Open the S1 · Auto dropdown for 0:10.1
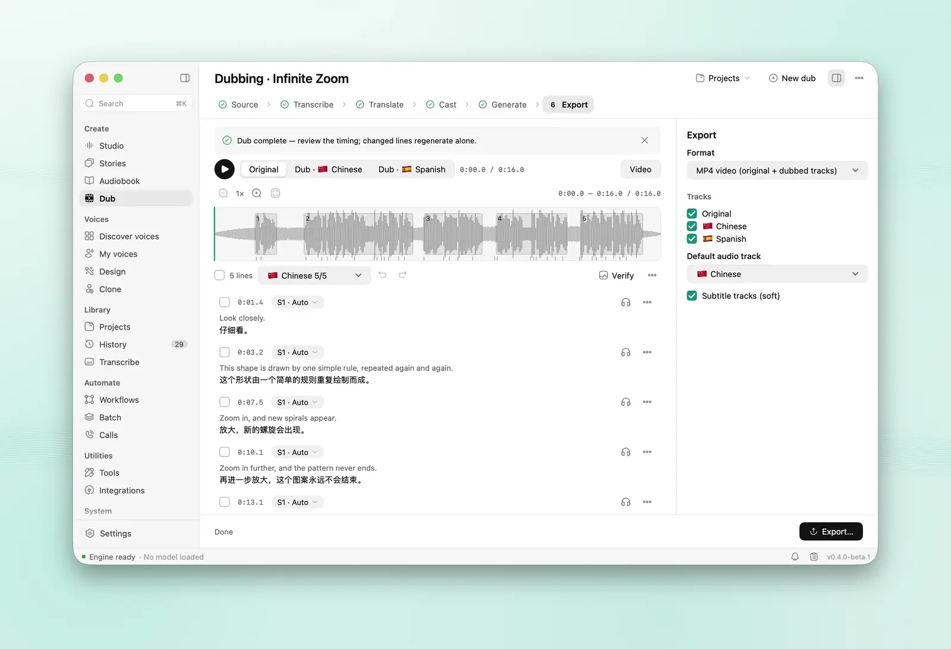This screenshot has width=951, height=649. click(297, 452)
